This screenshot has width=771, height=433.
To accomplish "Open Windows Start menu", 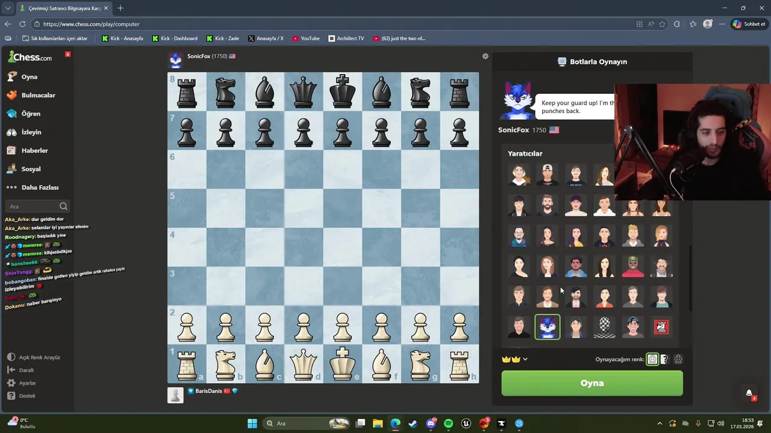I will 252,423.
